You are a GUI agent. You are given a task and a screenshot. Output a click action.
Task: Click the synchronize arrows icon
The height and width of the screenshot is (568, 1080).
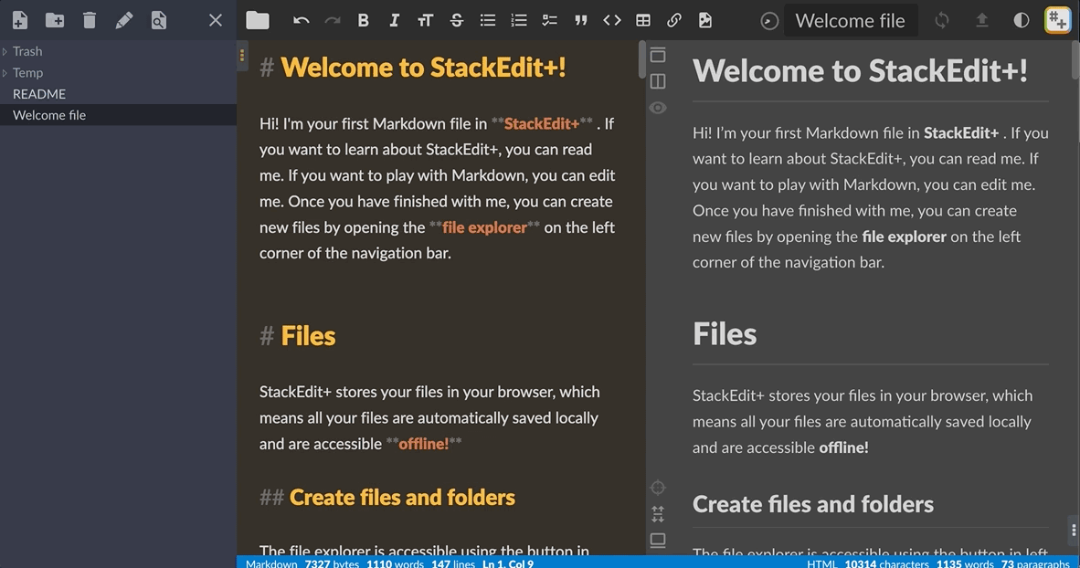pos(941,20)
